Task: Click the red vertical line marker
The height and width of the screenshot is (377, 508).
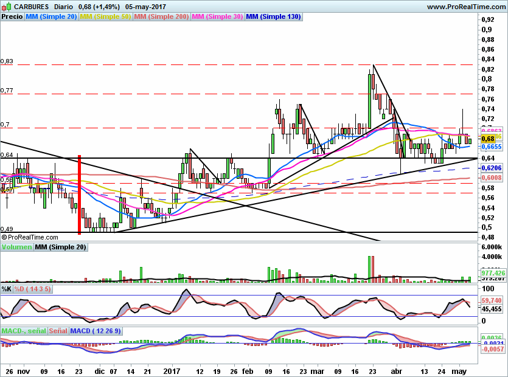Action: 79,195
